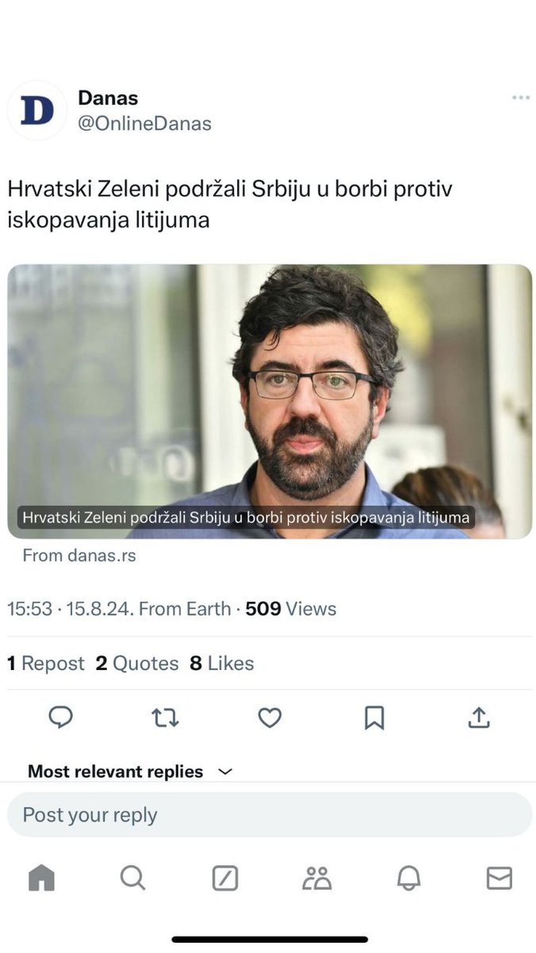The height and width of the screenshot is (953, 536).
Task: Expand the Most relevant replies dropdown
Action: click(x=131, y=771)
